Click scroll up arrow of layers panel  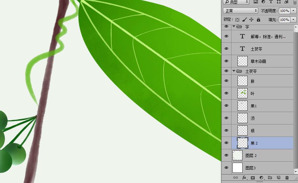click(x=296, y=27)
